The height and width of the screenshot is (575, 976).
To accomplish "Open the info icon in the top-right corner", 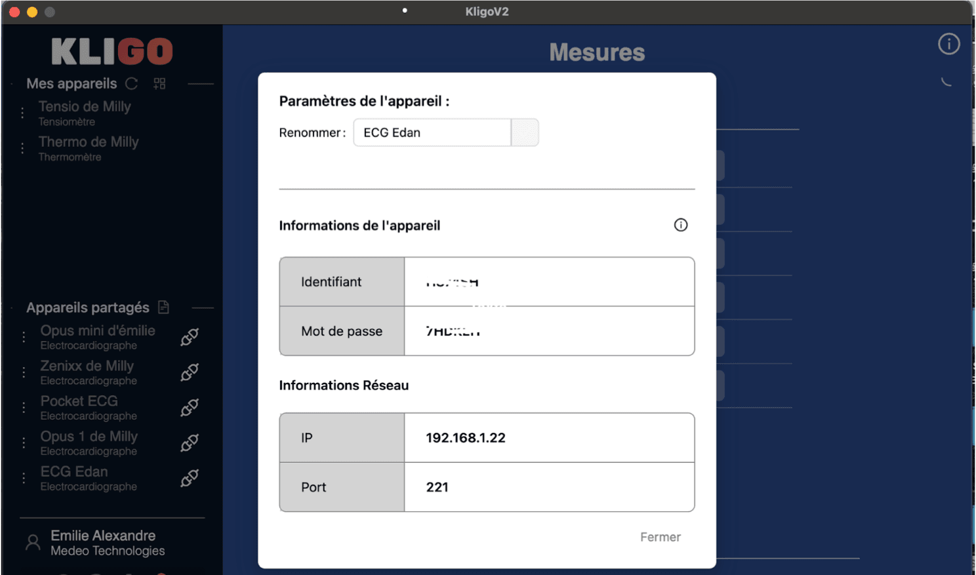I will [948, 44].
